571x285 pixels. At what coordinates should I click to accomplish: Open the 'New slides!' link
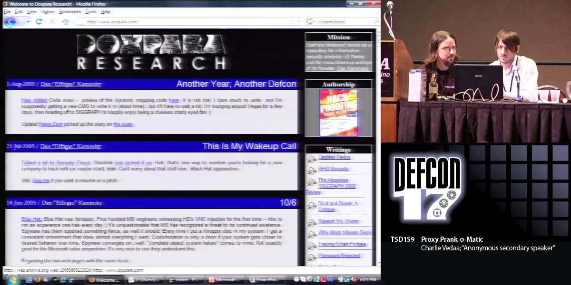pos(34,101)
